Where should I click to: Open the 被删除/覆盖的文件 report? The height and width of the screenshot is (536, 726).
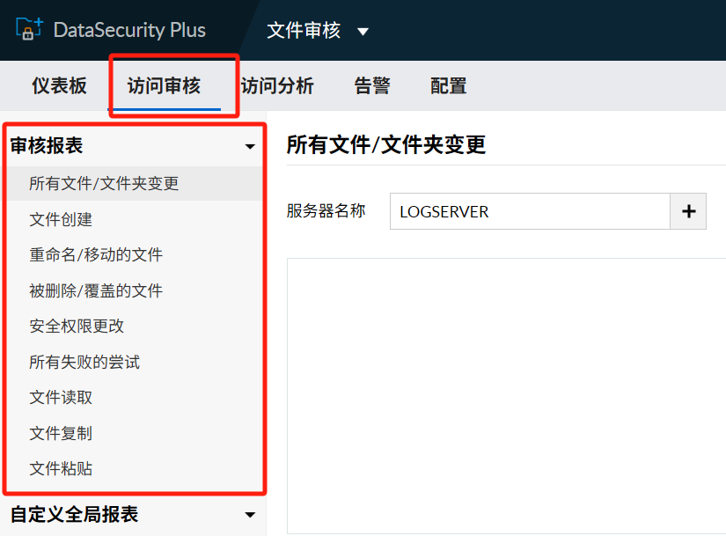point(96,290)
